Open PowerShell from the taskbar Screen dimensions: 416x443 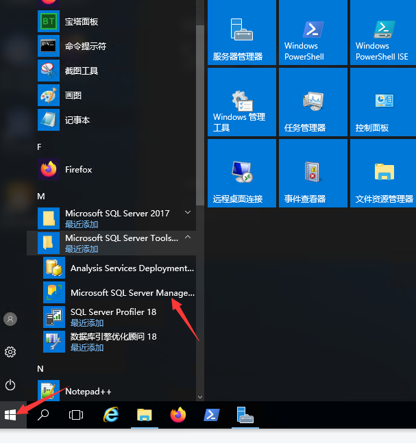[x=212, y=415]
